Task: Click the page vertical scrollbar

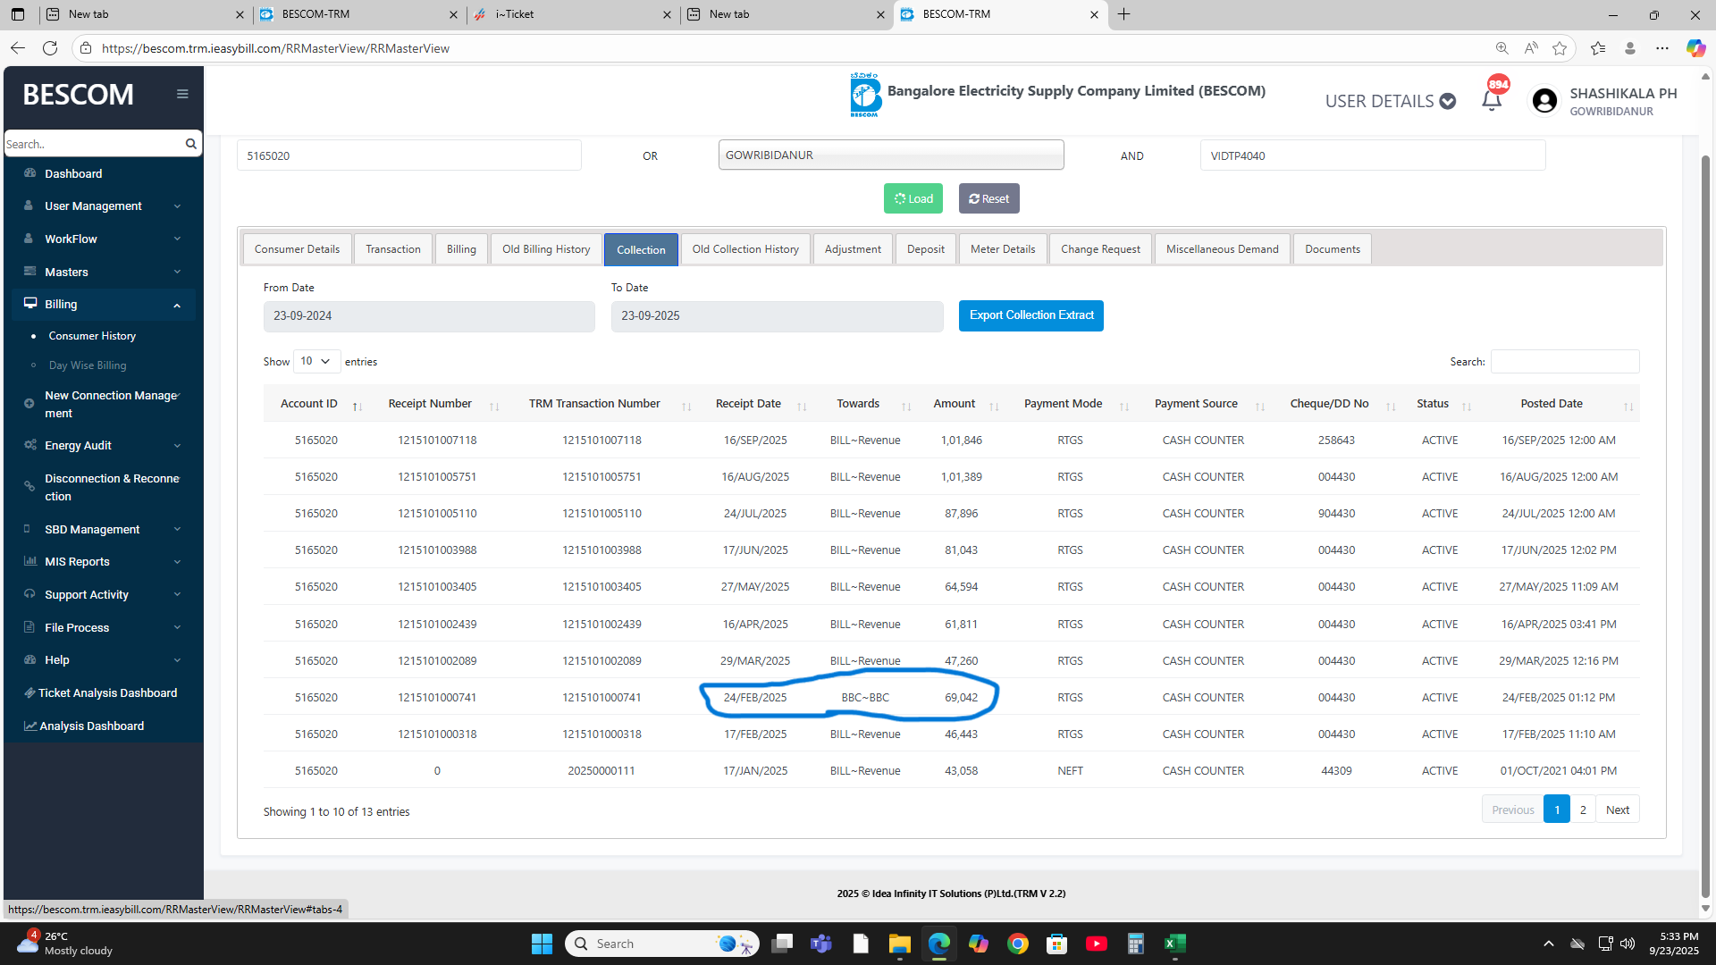Action: (x=1704, y=527)
